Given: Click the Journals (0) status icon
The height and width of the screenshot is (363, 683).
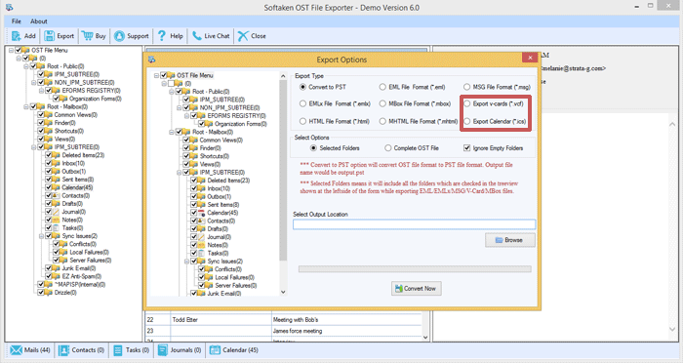Looking at the screenshot, I should pyautogui.click(x=163, y=350).
